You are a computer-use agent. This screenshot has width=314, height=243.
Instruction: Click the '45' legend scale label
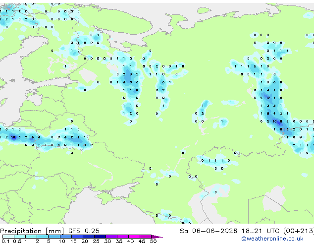142,241
